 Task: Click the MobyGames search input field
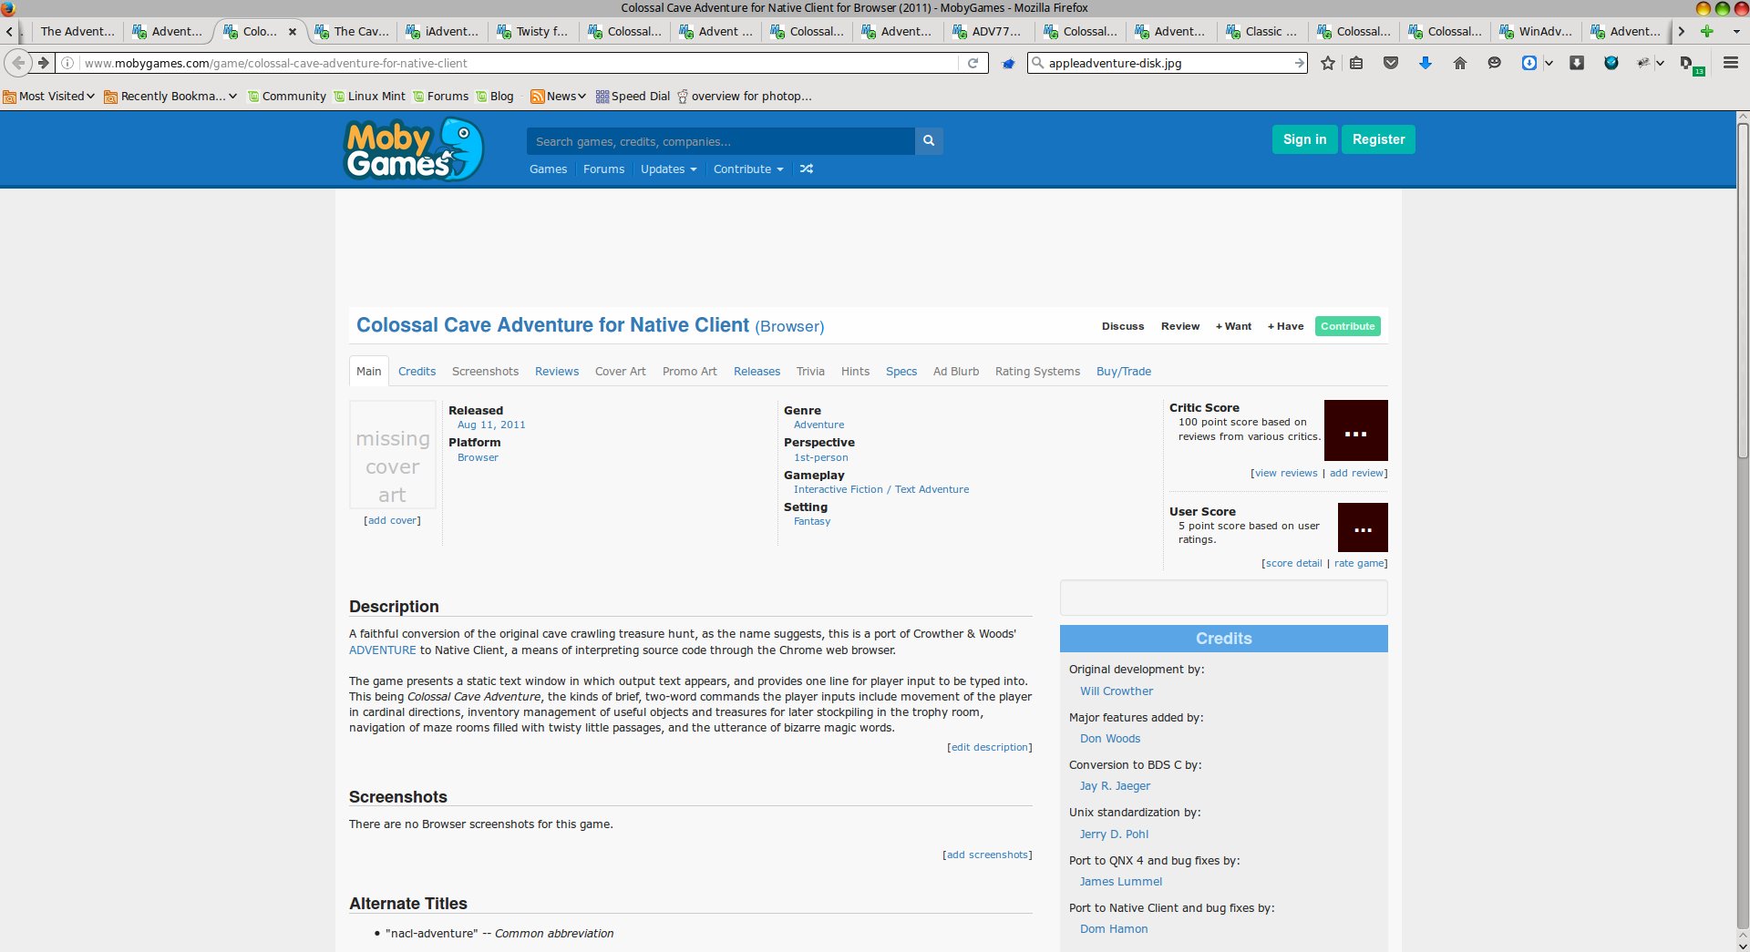(x=720, y=141)
